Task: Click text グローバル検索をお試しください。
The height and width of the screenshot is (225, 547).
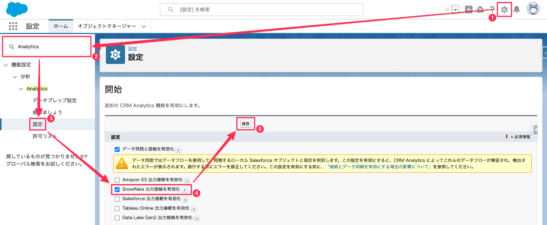Action: [45, 163]
